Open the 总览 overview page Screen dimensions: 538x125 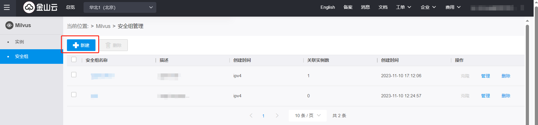pos(70,7)
